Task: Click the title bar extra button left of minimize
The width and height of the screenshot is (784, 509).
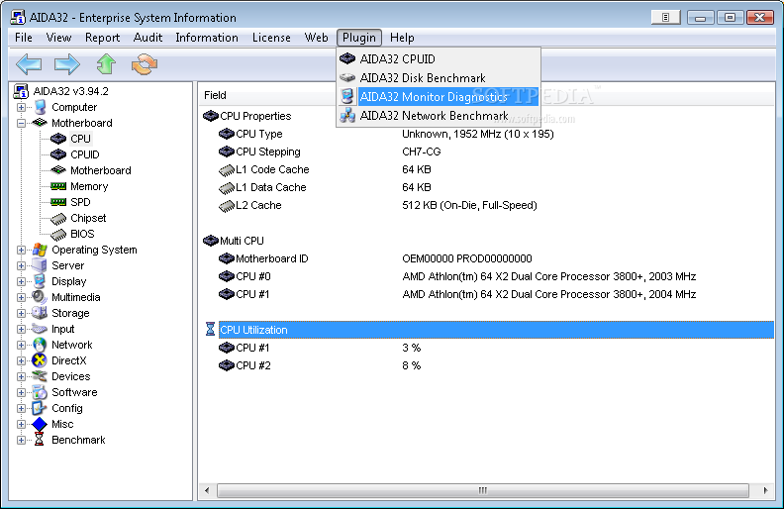Action: 665,18
